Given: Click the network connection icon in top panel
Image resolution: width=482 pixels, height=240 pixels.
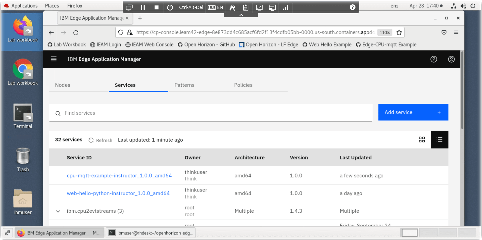Looking at the screenshot, I should [453, 6].
